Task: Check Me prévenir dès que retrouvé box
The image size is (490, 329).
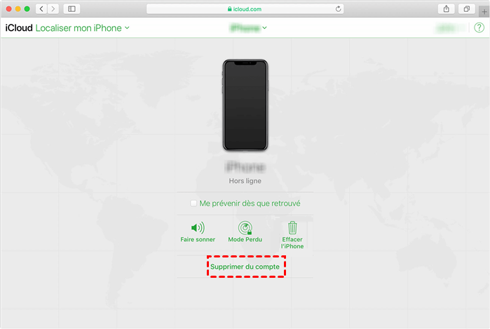Action: pyautogui.click(x=193, y=203)
